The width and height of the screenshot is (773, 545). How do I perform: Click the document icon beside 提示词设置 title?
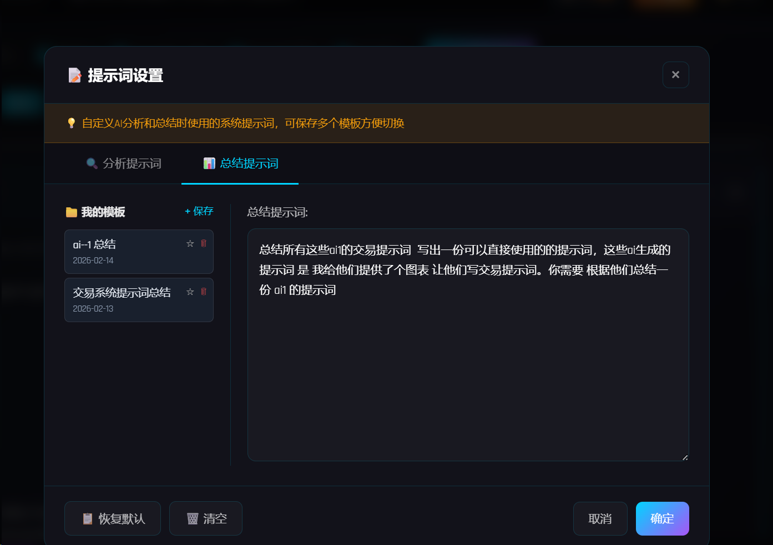[75, 75]
